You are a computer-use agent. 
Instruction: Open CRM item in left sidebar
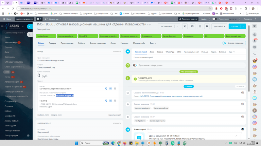click(7, 72)
